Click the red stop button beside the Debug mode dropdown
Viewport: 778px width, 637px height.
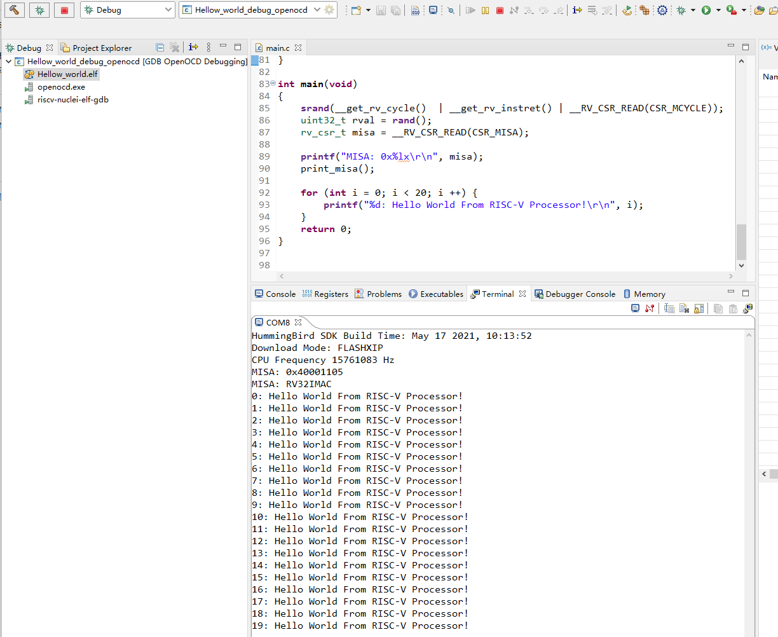(x=64, y=10)
